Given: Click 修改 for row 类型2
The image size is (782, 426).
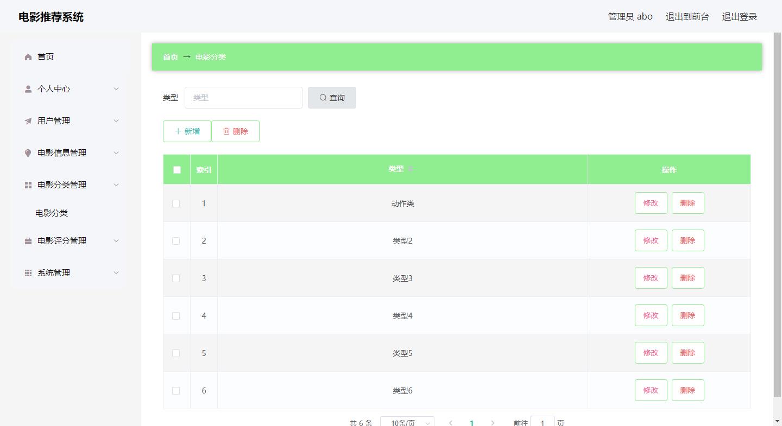Looking at the screenshot, I should click(651, 240).
